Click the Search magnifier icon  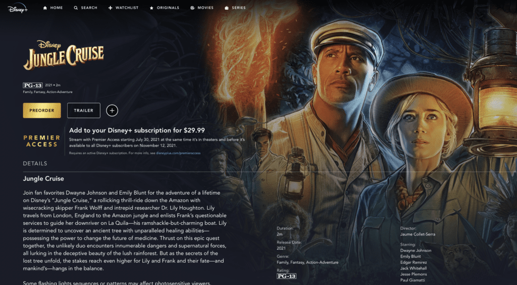[x=76, y=8]
